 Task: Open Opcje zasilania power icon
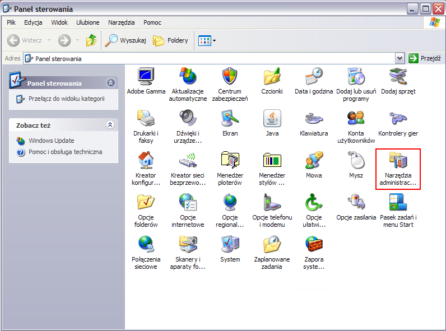[356, 202]
